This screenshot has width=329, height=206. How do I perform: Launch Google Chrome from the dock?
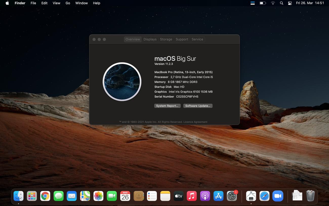45,196
